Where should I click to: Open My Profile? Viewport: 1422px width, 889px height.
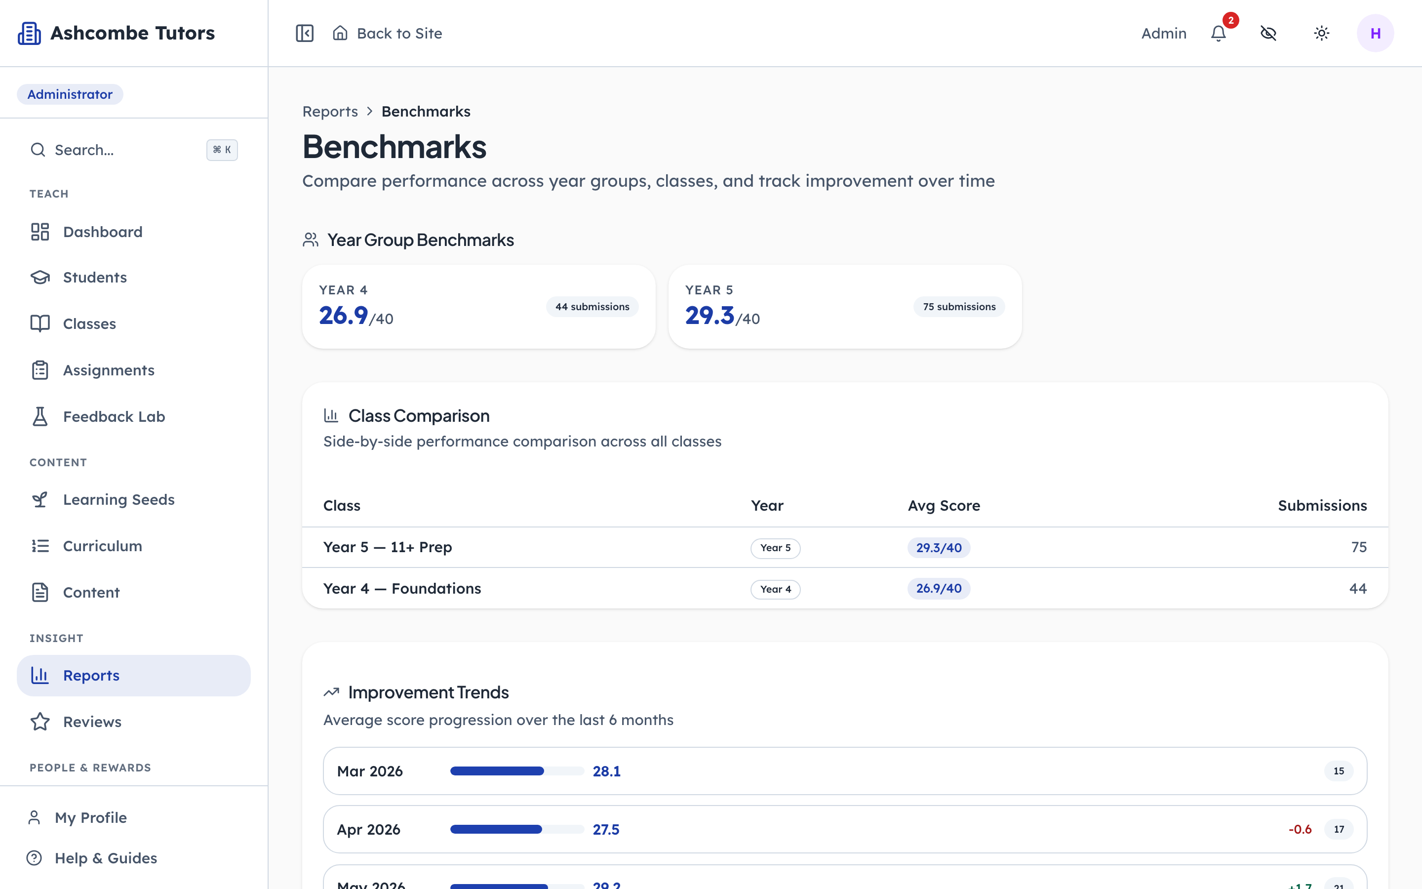pos(133,817)
